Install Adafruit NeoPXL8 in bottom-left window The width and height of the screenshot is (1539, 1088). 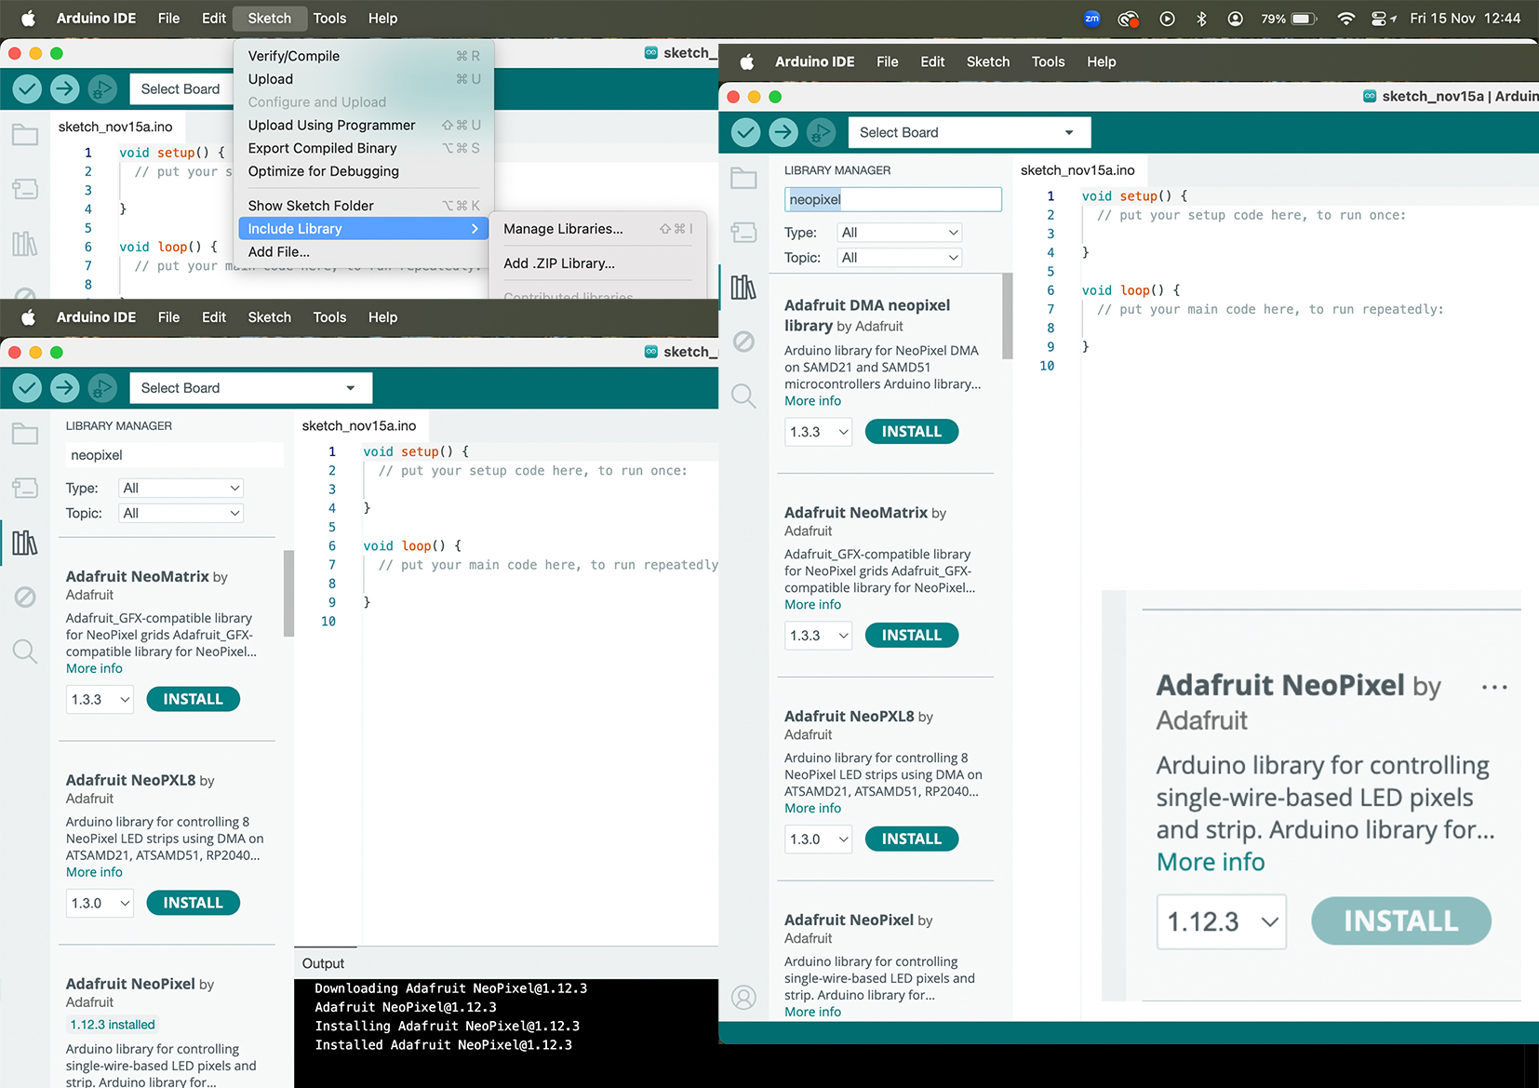tap(194, 903)
